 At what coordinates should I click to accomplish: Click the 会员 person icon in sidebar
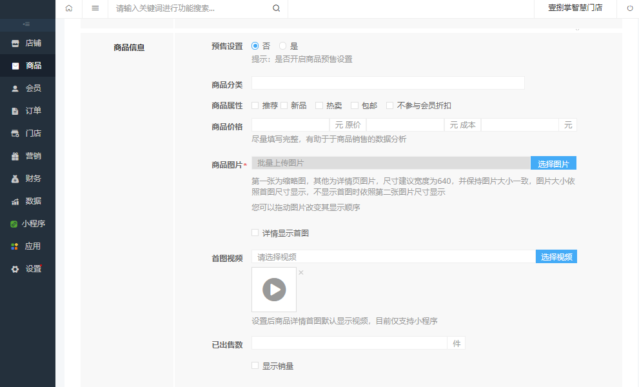point(15,88)
